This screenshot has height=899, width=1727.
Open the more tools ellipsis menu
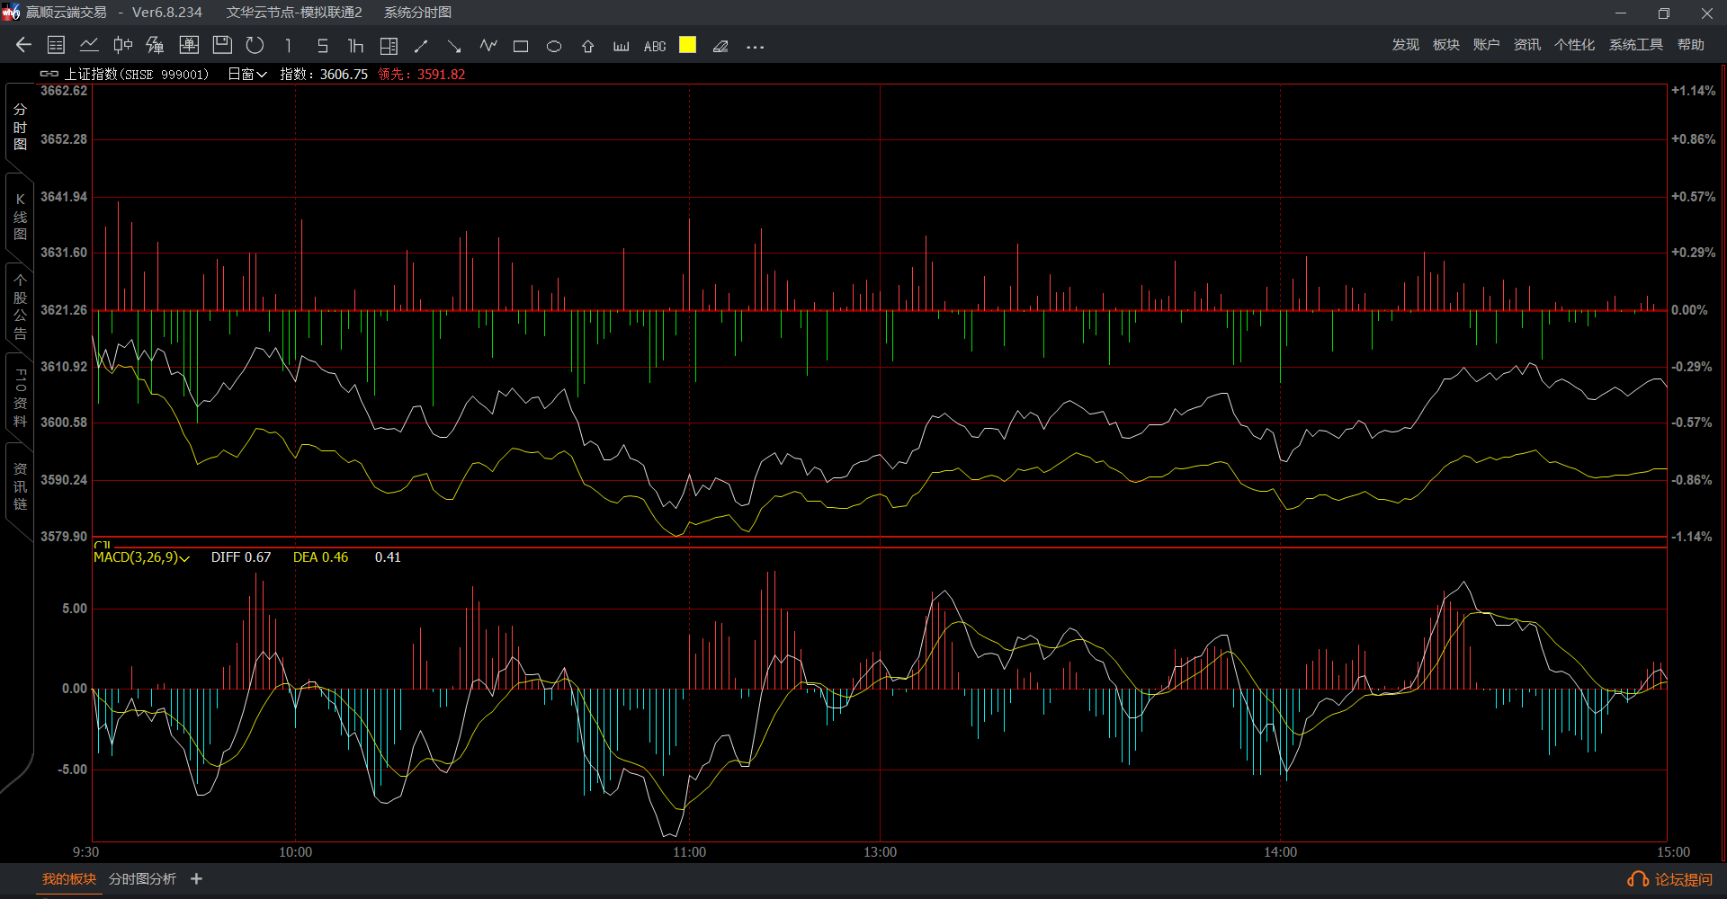tap(755, 47)
